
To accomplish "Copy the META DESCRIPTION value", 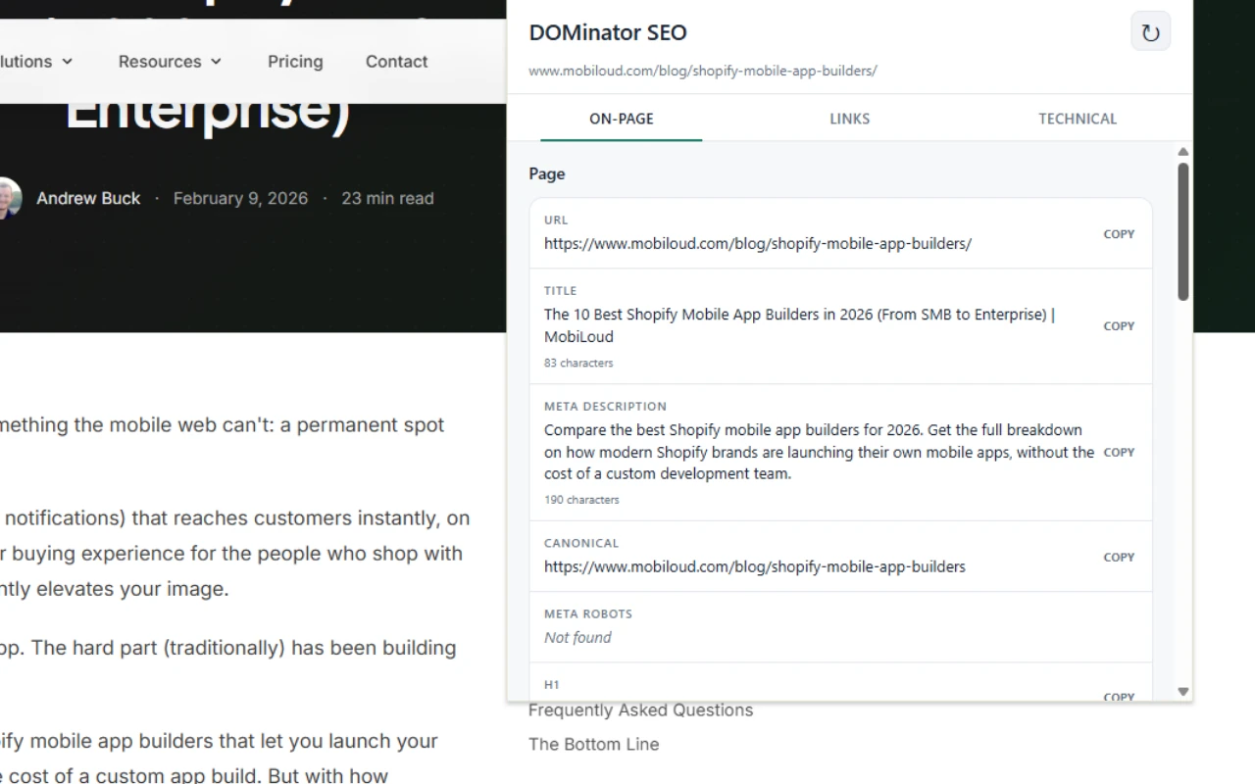I will click(x=1119, y=452).
